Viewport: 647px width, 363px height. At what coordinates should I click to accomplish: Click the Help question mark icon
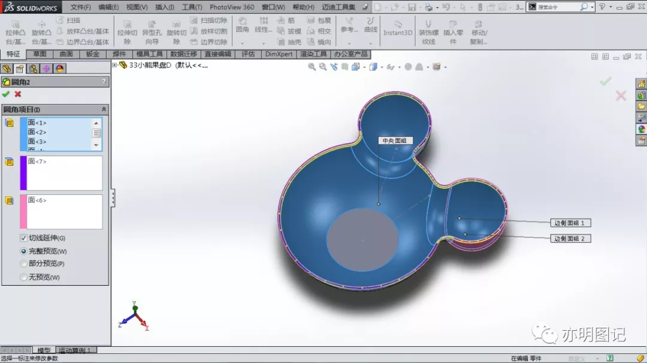603,7
